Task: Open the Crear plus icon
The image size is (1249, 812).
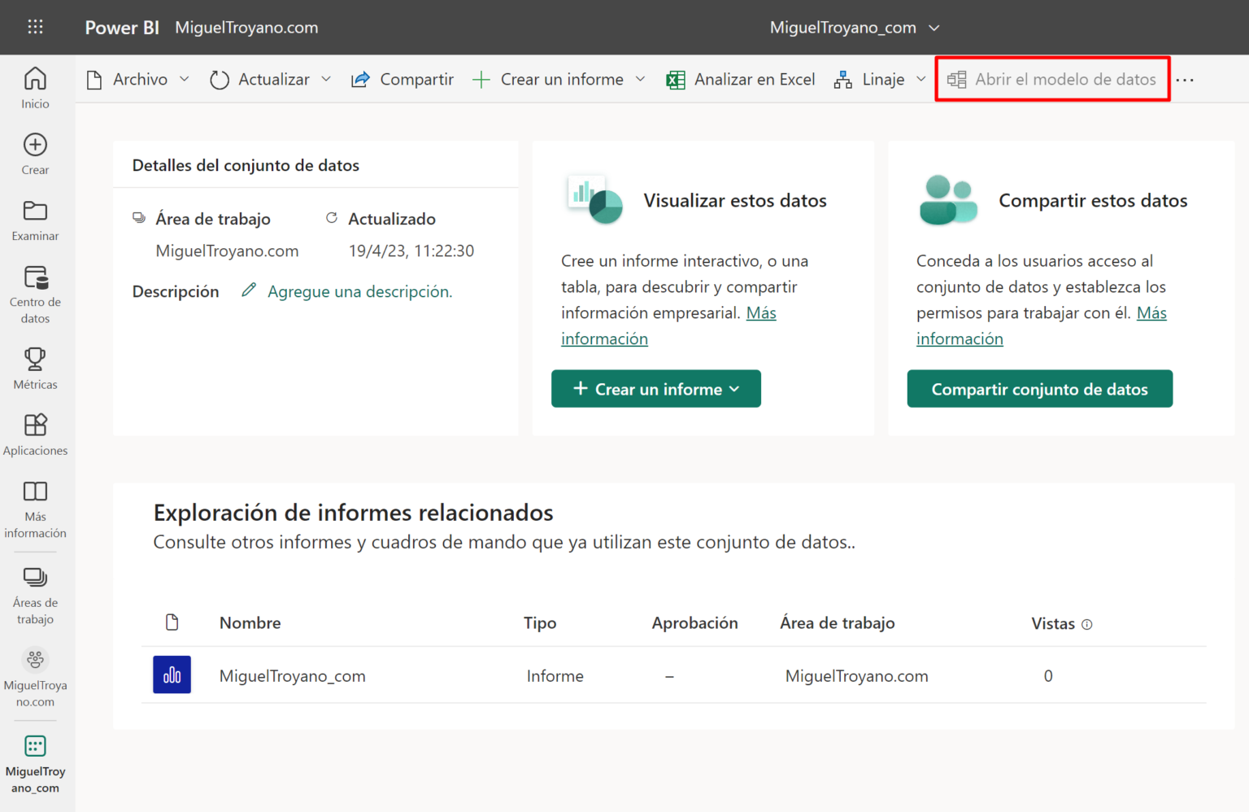Action: pyautogui.click(x=35, y=145)
